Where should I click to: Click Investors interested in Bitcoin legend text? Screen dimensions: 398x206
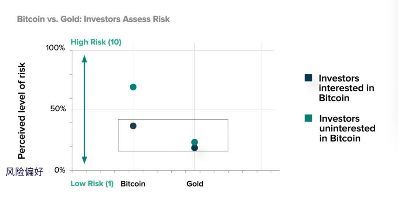pyautogui.click(x=346, y=88)
